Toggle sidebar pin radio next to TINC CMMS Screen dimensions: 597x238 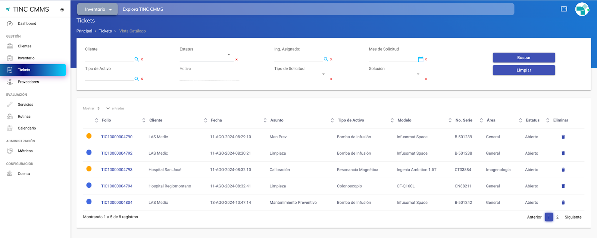[62, 10]
